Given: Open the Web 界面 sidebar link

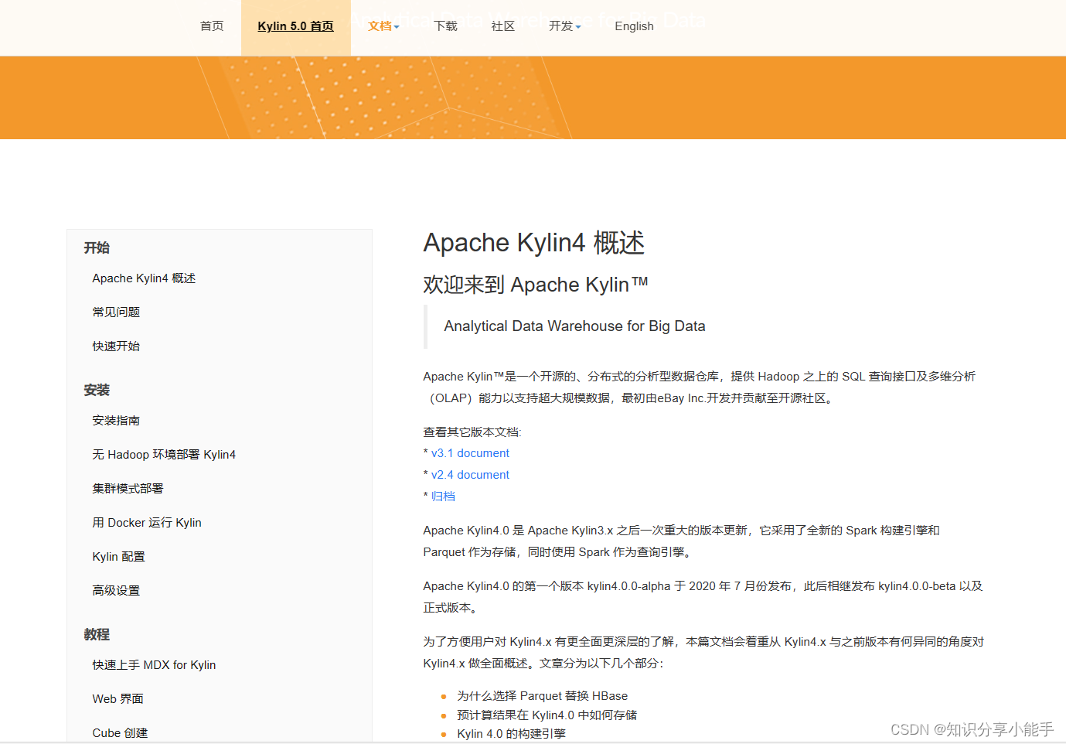Looking at the screenshot, I should 117,699.
